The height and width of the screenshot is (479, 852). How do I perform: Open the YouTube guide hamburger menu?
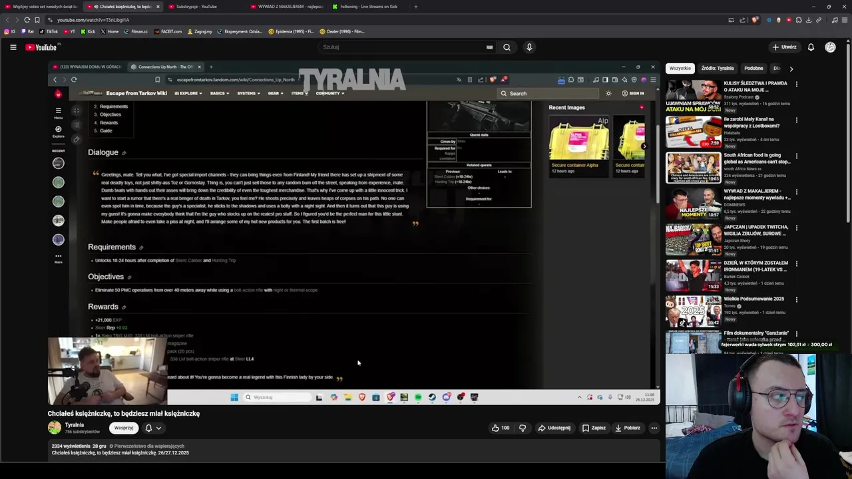click(13, 47)
